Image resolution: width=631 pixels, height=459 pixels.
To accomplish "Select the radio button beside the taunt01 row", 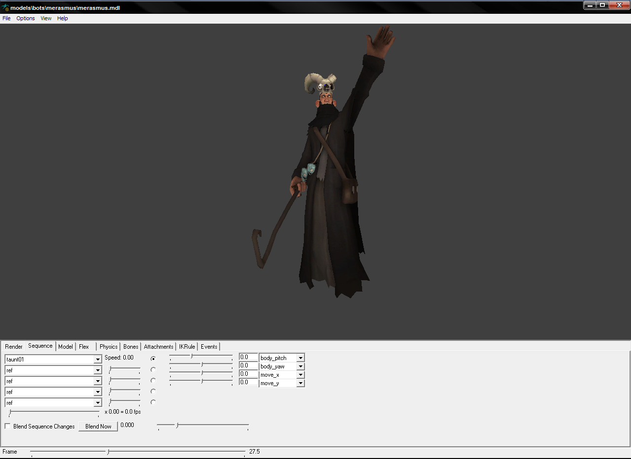I will click(153, 359).
